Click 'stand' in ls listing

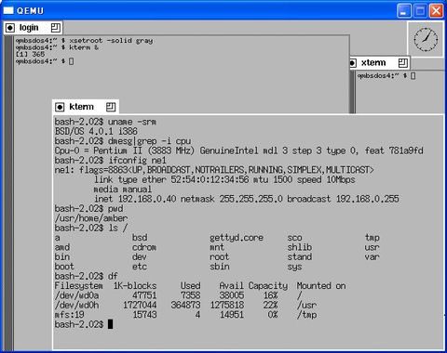click(300, 257)
